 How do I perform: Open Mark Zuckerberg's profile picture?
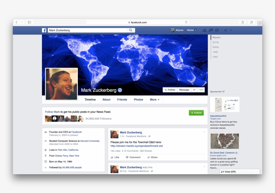coord(62,84)
